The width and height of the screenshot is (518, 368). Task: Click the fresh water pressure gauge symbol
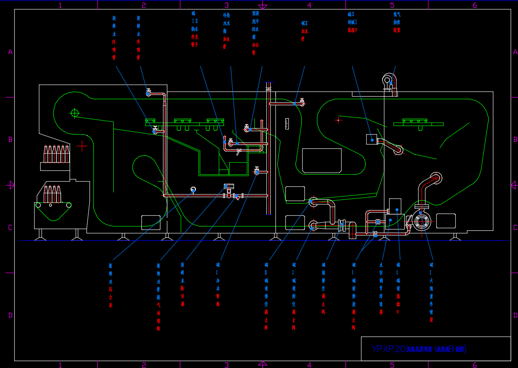[x=193, y=189]
